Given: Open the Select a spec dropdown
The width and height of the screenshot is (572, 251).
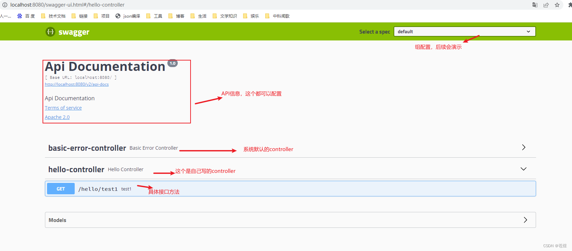Looking at the screenshot, I should 464,31.
